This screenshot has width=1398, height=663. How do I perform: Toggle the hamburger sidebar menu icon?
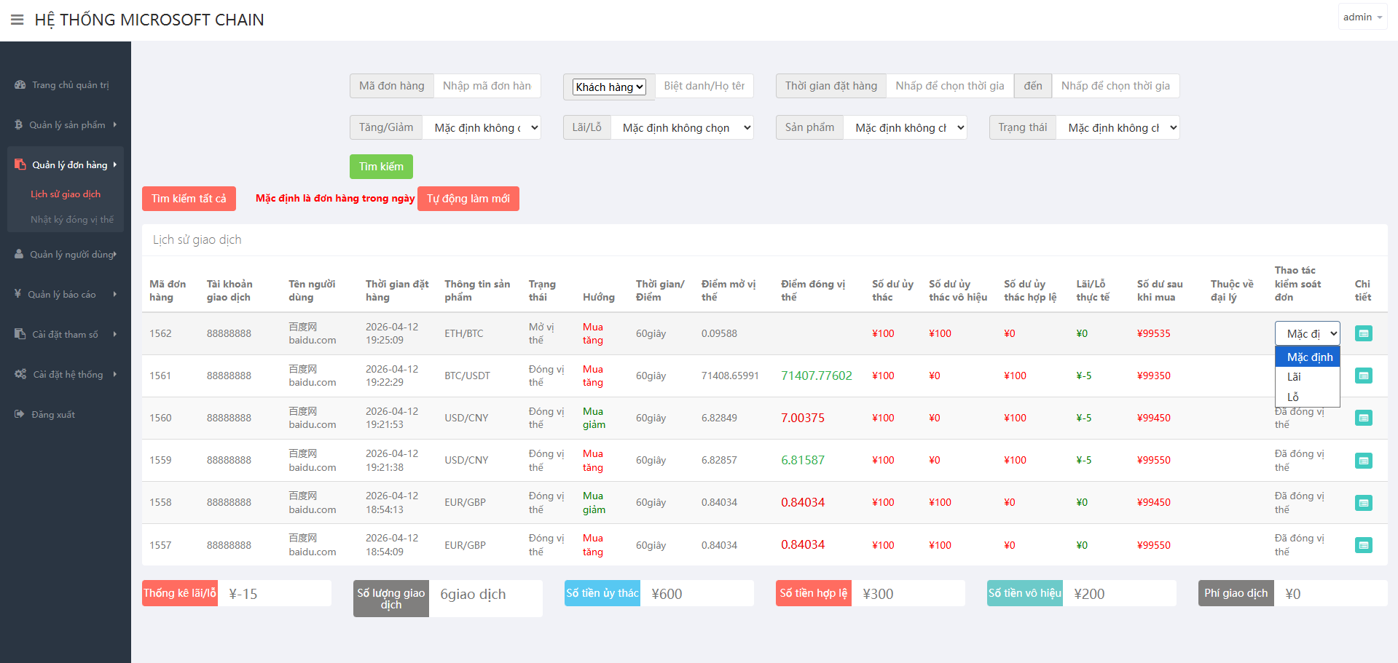(x=17, y=20)
